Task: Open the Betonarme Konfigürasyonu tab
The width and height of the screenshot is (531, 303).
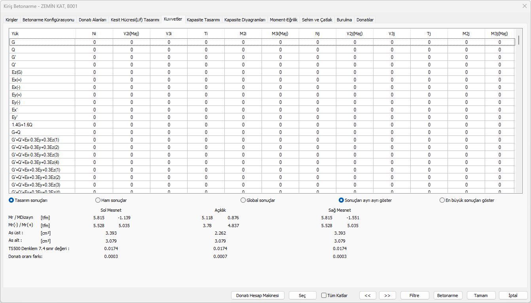Action: pos(48,20)
